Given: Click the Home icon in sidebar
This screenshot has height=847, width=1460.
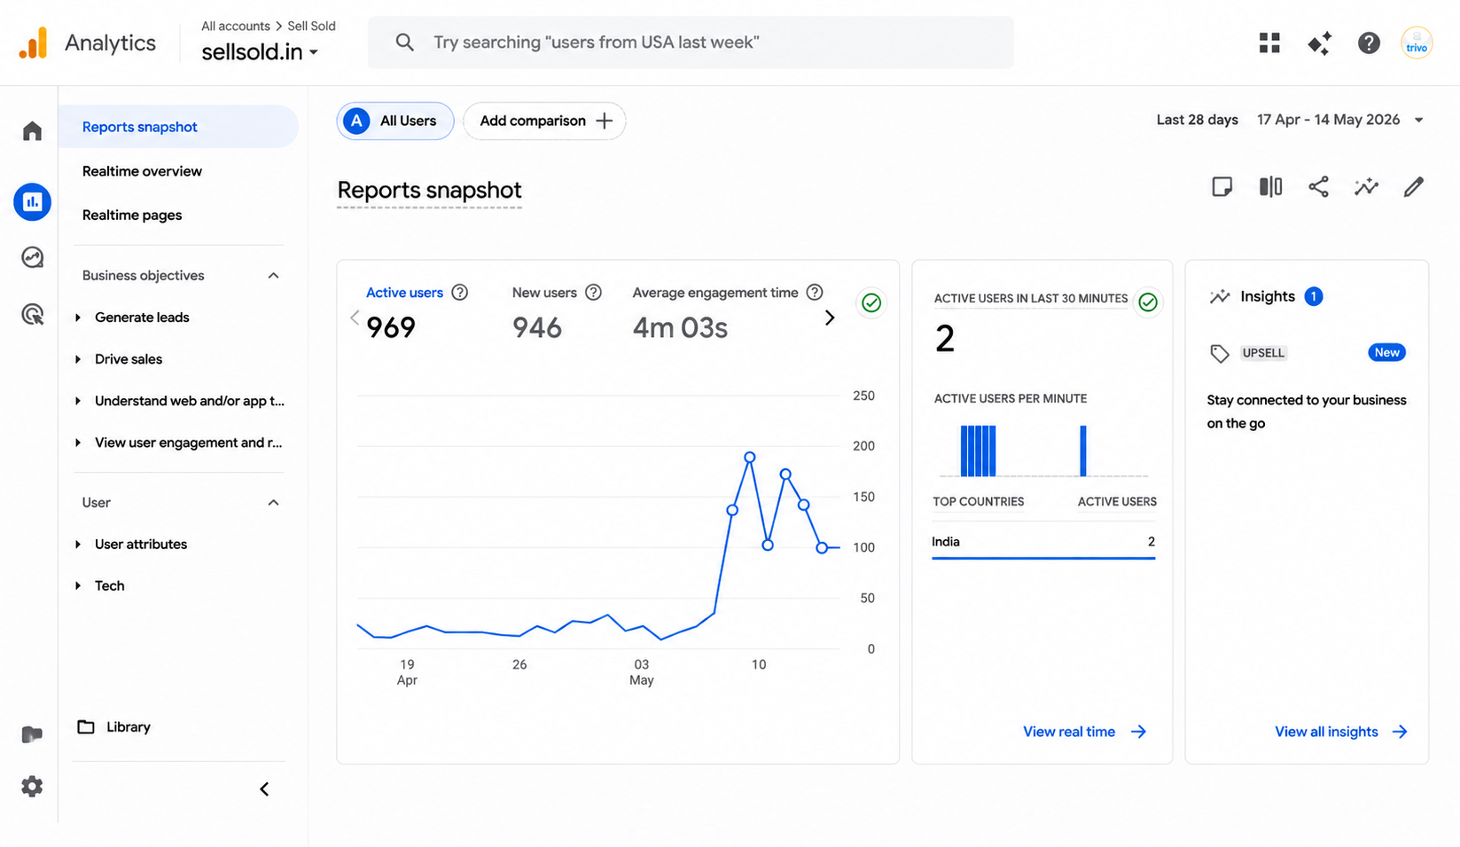Looking at the screenshot, I should (x=32, y=131).
